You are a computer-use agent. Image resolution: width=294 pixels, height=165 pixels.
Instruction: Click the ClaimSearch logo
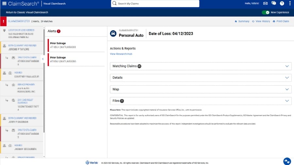pos(24,4)
